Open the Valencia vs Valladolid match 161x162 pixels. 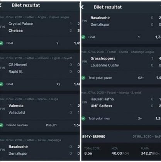(40, 109)
